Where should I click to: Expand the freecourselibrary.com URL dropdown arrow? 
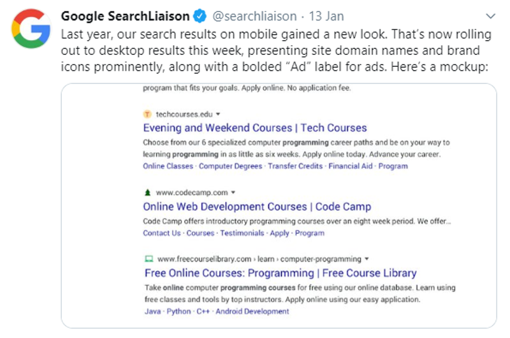(x=367, y=259)
